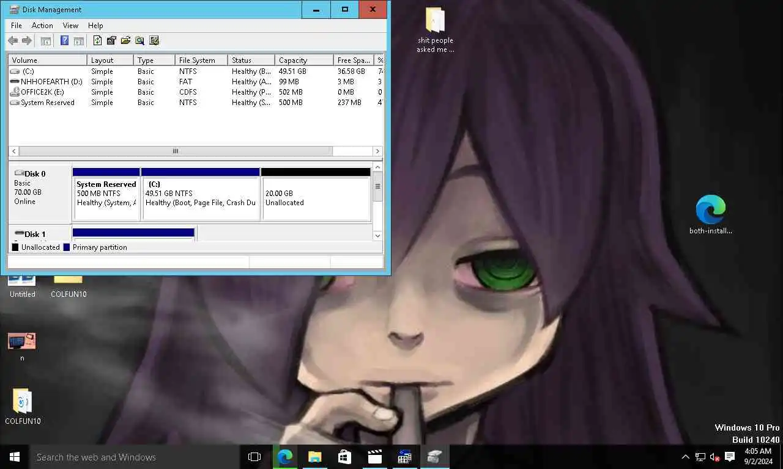
Task: Click the volume list right scroll arrow
Action: pos(377,151)
